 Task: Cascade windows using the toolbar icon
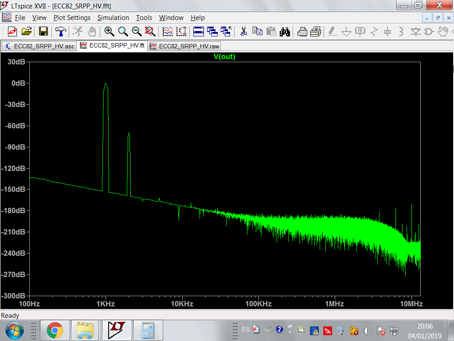(x=212, y=32)
